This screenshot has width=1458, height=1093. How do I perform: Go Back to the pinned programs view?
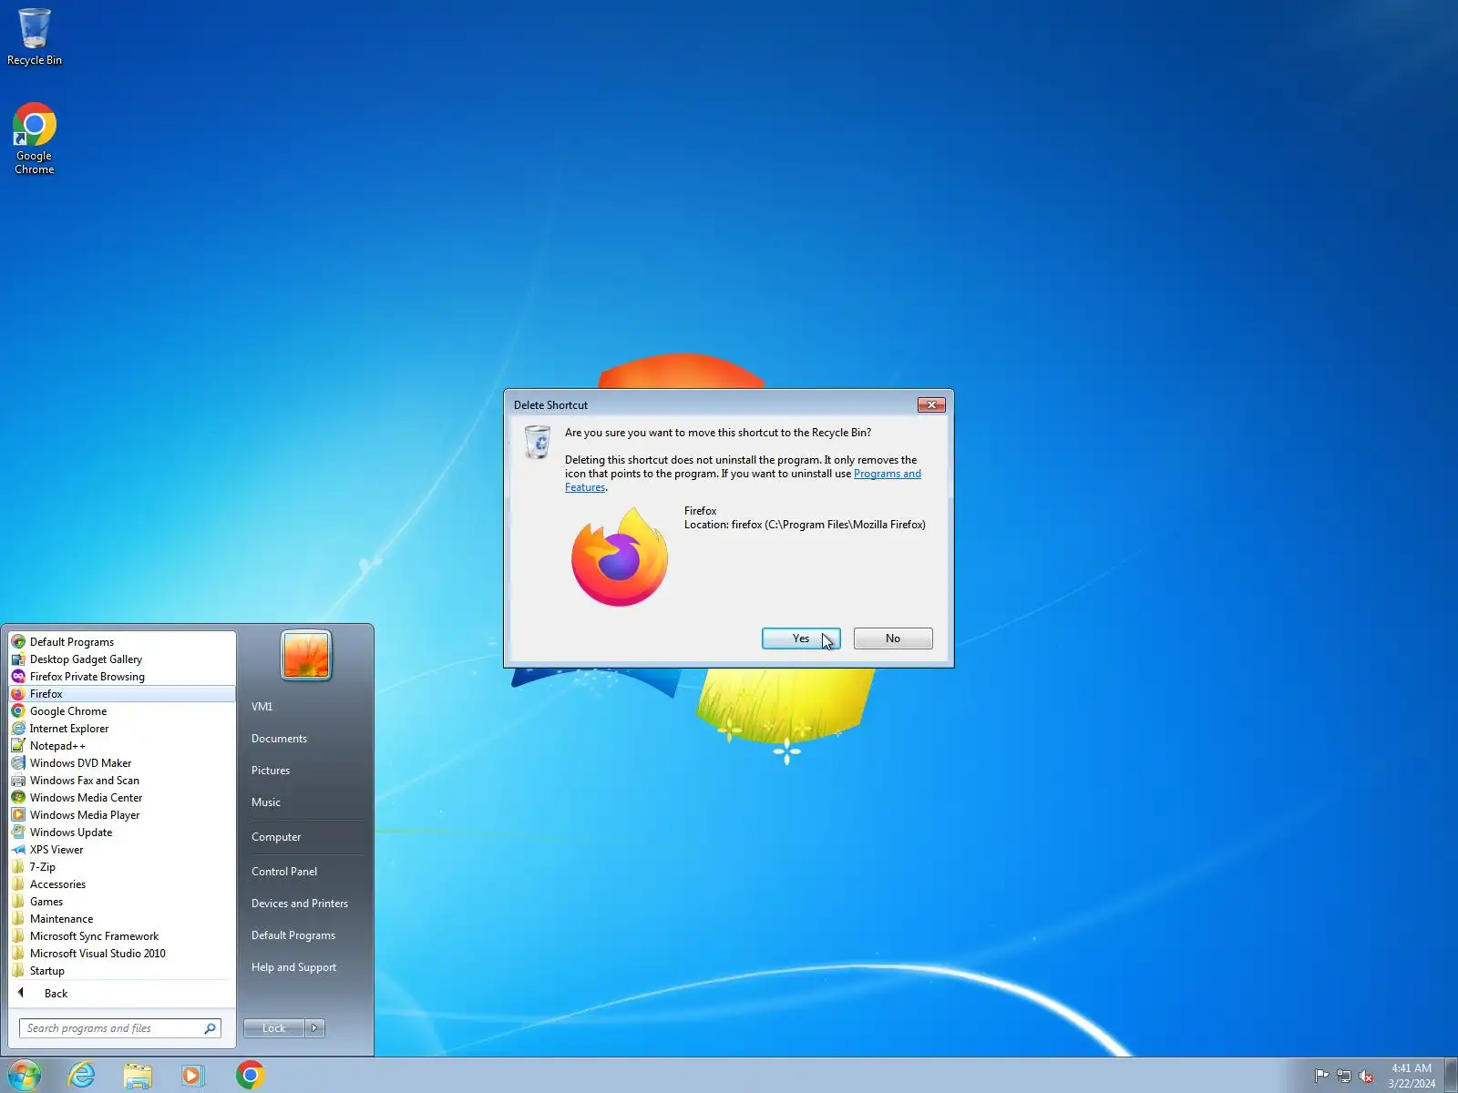122,994
